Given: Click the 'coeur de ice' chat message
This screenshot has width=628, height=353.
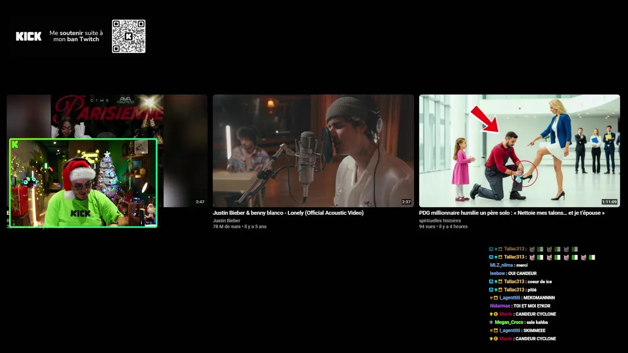Looking at the screenshot, I should coord(540,281).
